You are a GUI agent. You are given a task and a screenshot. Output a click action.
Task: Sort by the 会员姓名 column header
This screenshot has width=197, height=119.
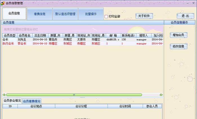click(x=25, y=36)
